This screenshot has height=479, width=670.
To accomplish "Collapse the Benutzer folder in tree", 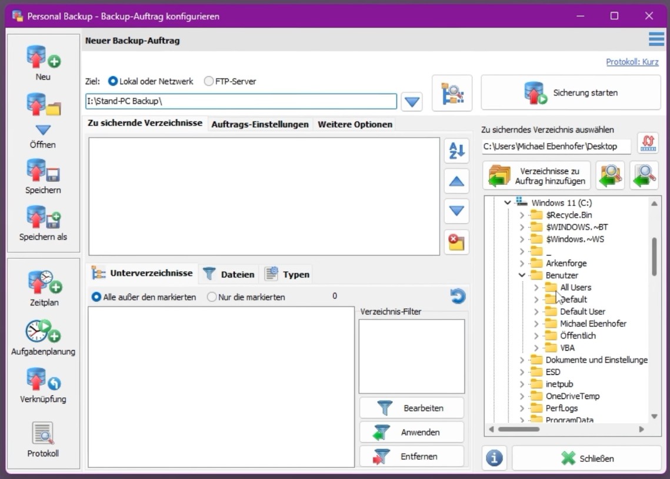I will pyautogui.click(x=522, y=275).
